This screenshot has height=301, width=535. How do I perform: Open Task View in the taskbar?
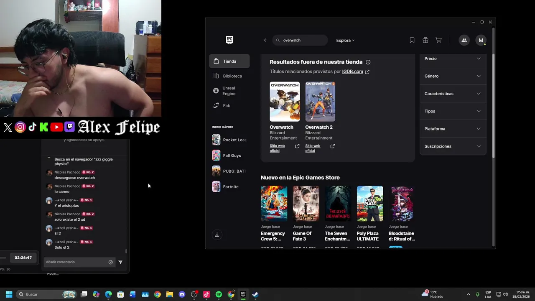click(x=84, y=294)
